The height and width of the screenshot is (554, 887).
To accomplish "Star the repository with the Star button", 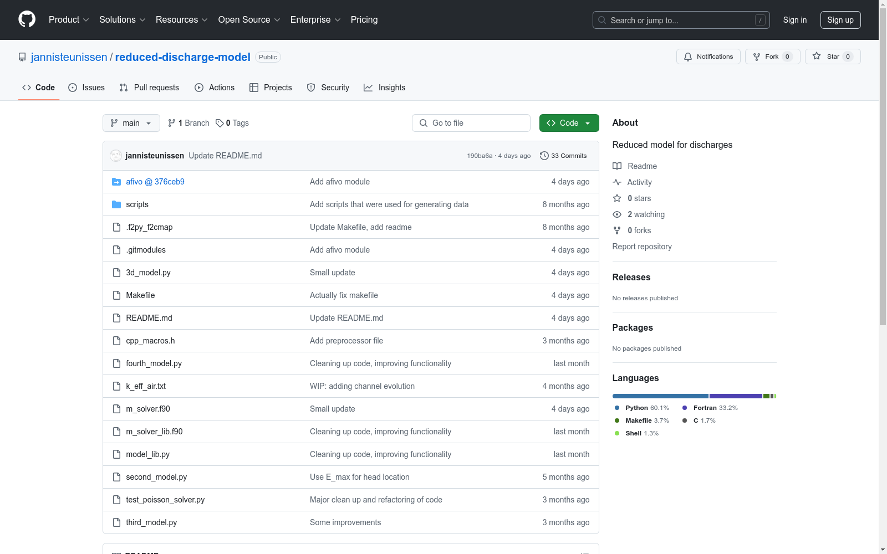I will pos(832,57).
